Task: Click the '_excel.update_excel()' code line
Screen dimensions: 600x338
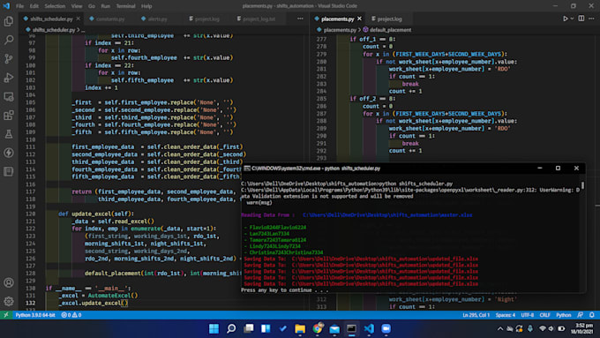Action: [x=94, y=303]
